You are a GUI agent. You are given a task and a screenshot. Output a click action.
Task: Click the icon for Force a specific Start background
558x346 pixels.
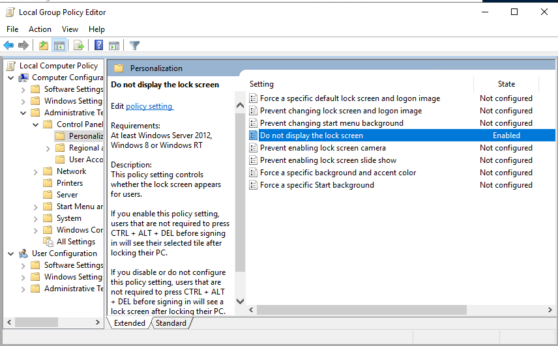[x=253, y=185]
